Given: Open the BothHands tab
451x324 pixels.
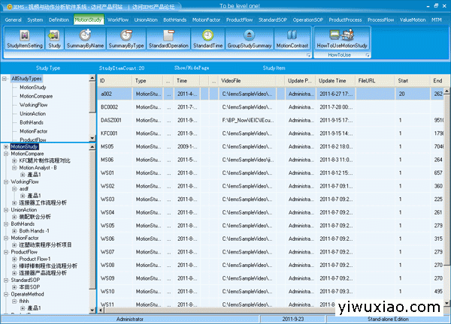Looking at the screenshot, I should tap(175, 19).
